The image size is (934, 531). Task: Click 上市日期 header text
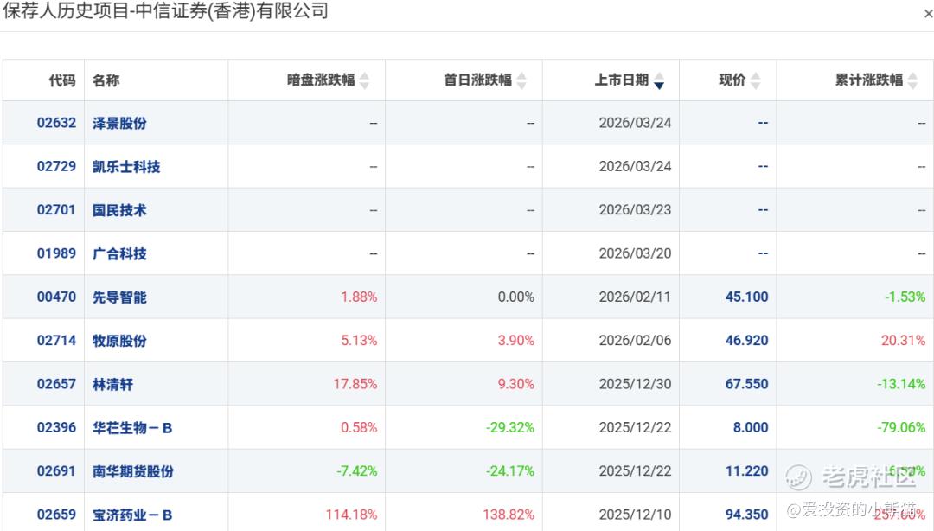click(x=622, y=80)
